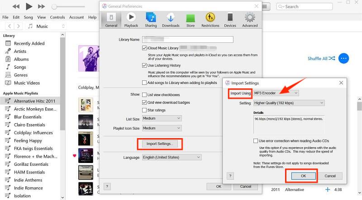This screenshot has height=200, width=362.
Task: Click the Search field
Action: coord(304,6)
